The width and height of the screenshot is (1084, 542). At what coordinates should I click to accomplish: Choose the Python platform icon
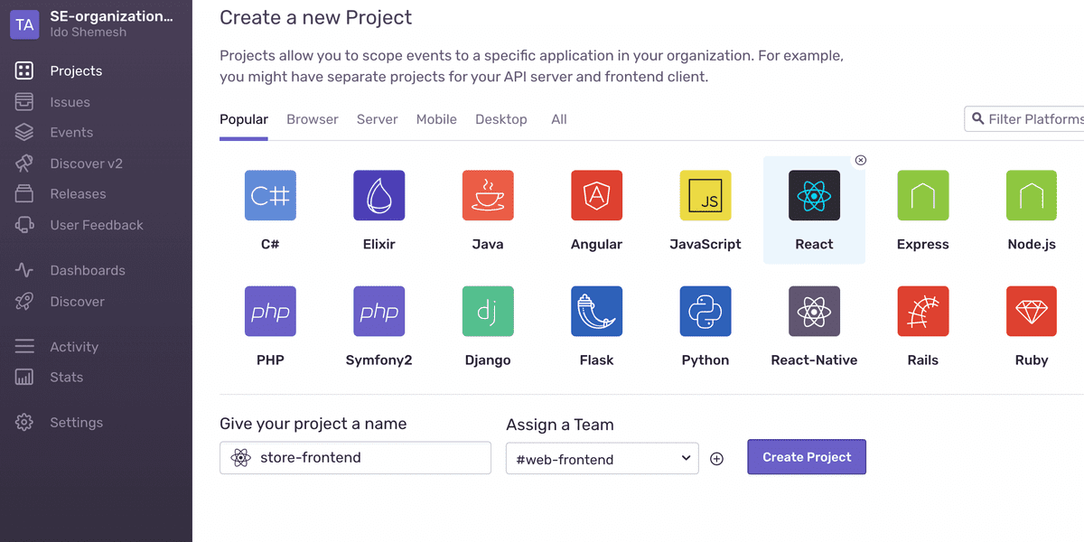coord(706,312)
